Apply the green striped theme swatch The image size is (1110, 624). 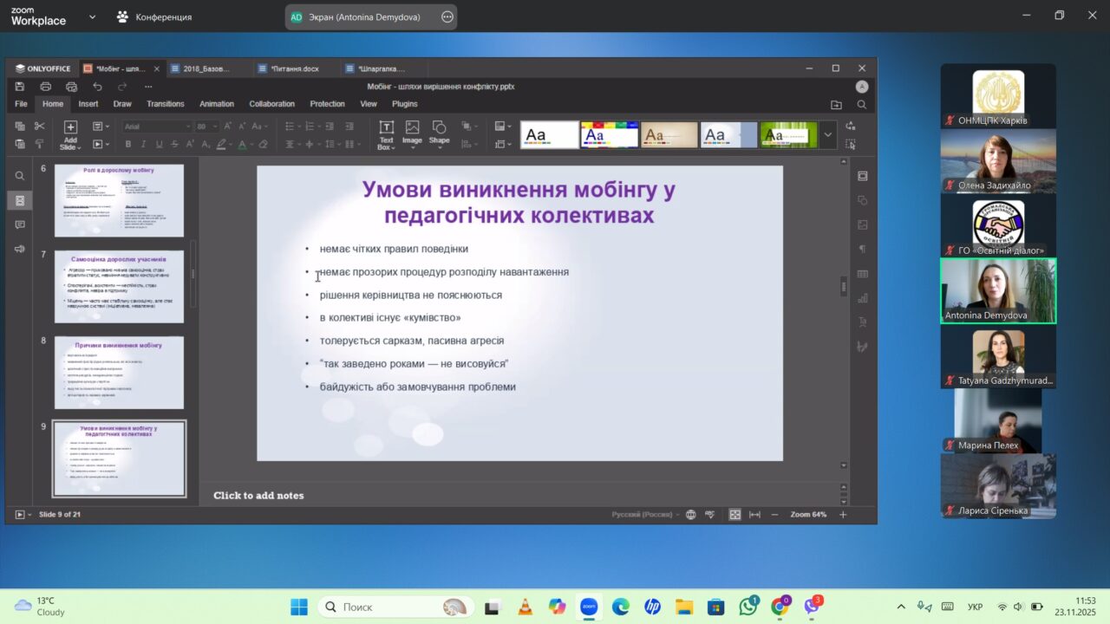(788, 134)
